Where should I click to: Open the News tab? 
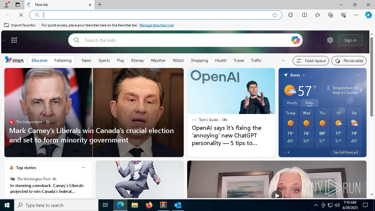click(x=86, y=60)
